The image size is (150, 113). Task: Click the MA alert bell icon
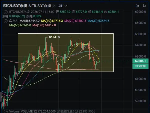coord(11,21)
